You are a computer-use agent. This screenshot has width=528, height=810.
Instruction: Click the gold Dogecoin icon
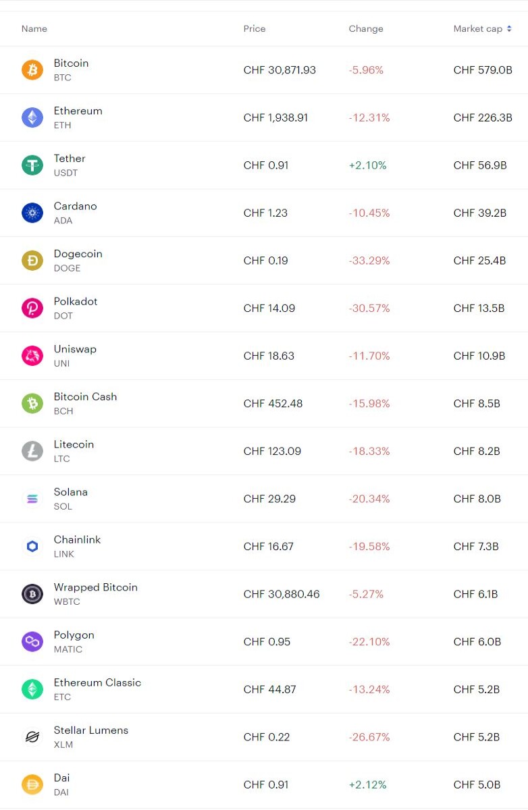[32, 261]
